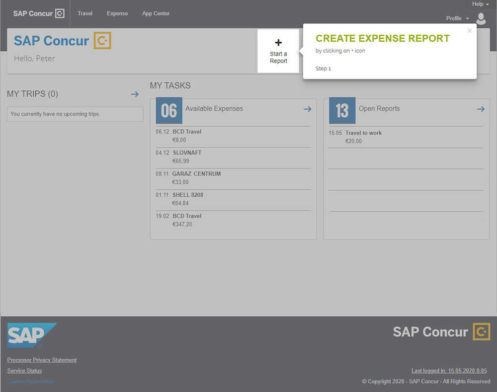Click the Step 1 label in the tooltip

(x=323, y=69)
